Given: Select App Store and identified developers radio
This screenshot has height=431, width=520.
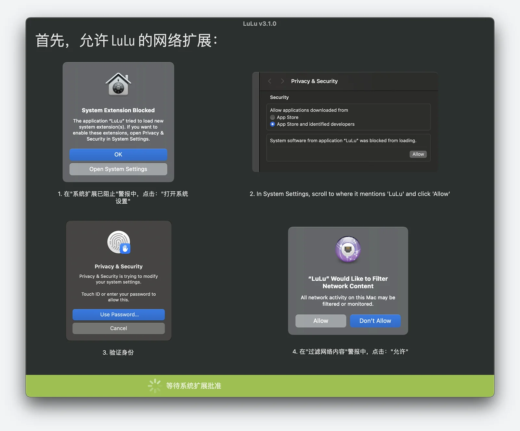Looking at the screenshot, I should [x=273, y=124].
